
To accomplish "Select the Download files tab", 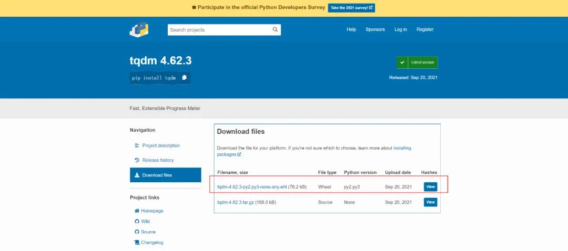I will [166, 175].
